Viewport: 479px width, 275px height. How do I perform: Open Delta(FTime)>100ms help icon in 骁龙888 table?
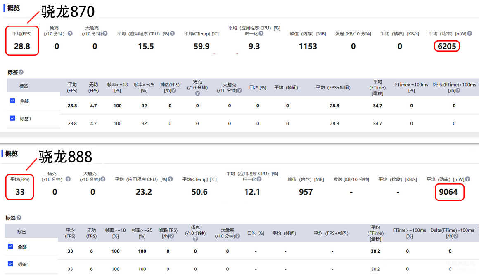[x=456, y=236]
